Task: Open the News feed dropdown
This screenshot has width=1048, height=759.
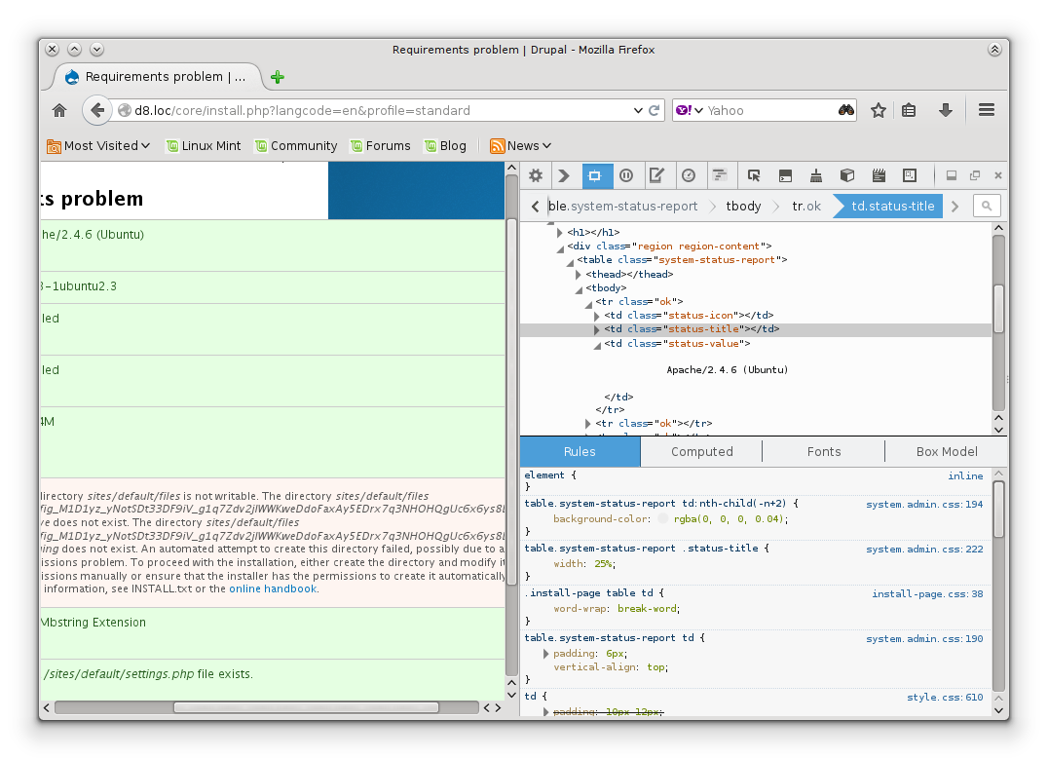Action: [x=521, y=146]
